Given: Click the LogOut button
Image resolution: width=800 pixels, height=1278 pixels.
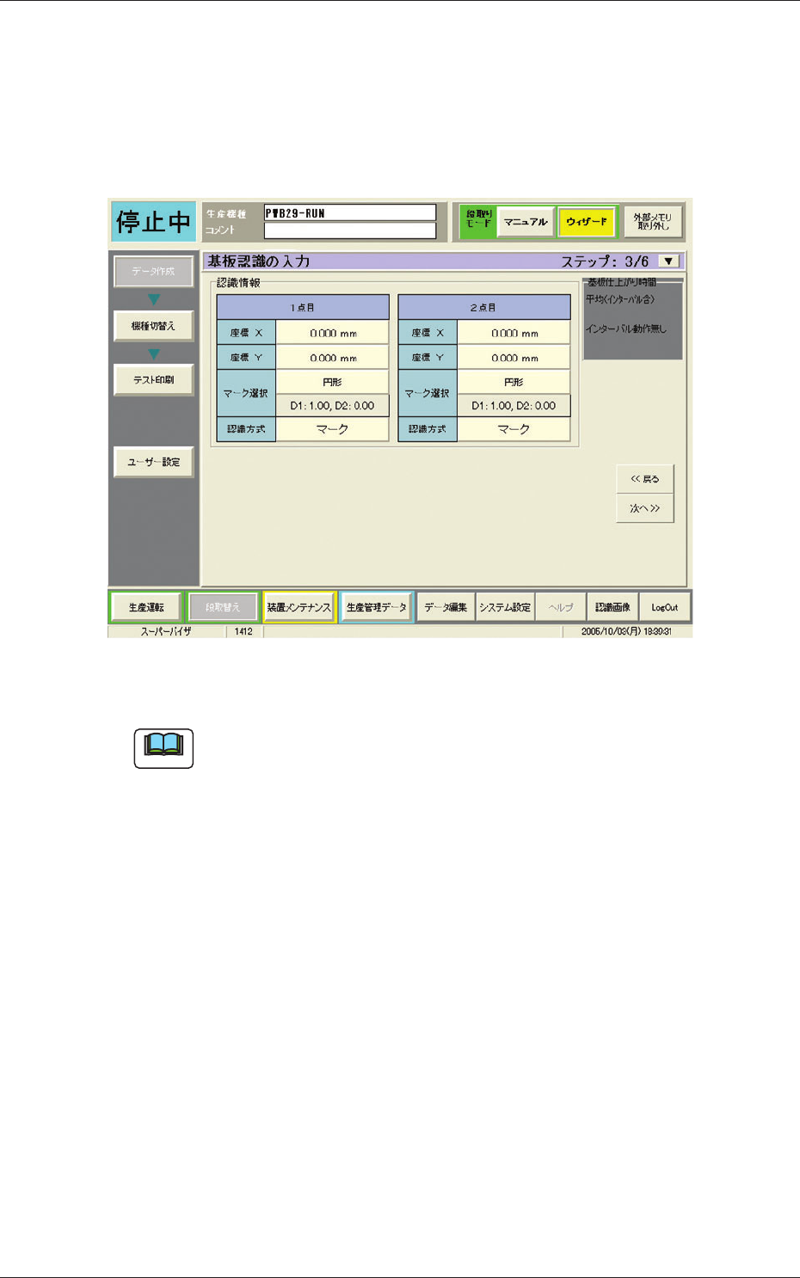Looking at the screenshot, I should pyautogui.click(x=665, y=607).
